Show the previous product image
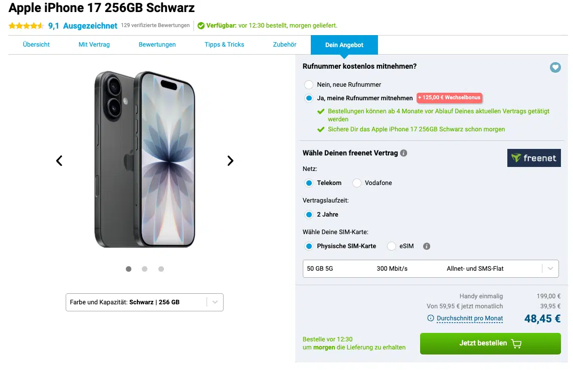Screen dimensions: 573x370 [x=59, y=161]
